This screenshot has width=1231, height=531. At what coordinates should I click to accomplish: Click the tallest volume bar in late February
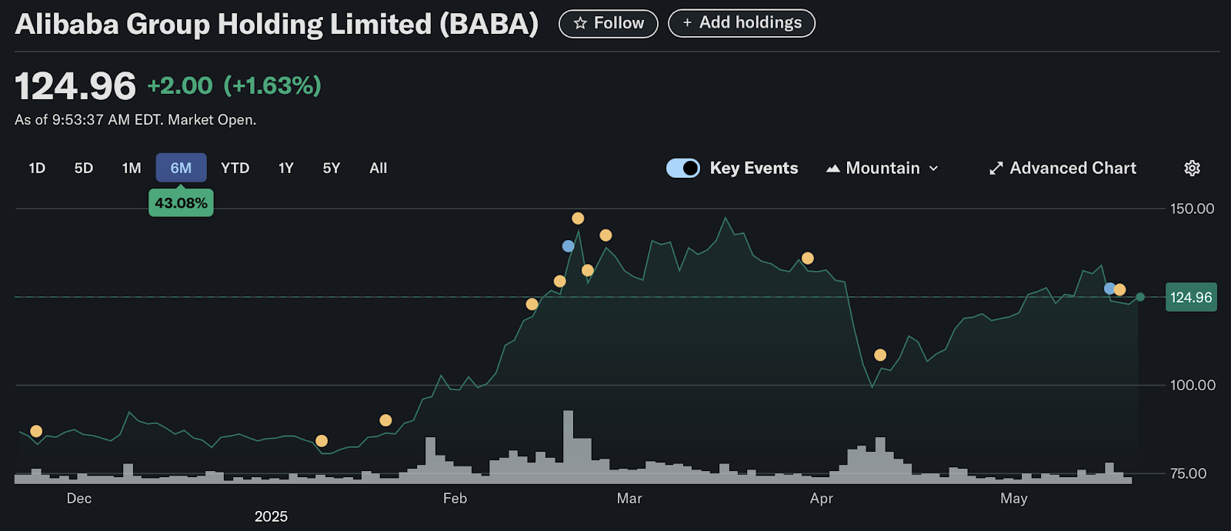[568, 446]
